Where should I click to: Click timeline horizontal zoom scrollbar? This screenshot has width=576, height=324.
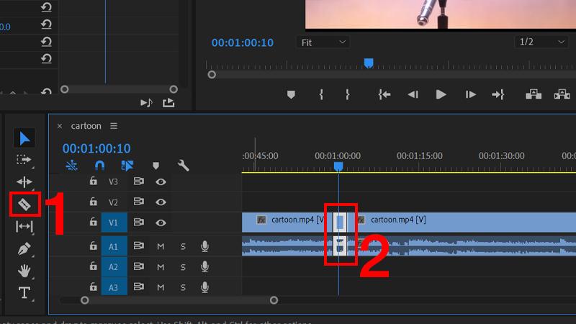179,300
